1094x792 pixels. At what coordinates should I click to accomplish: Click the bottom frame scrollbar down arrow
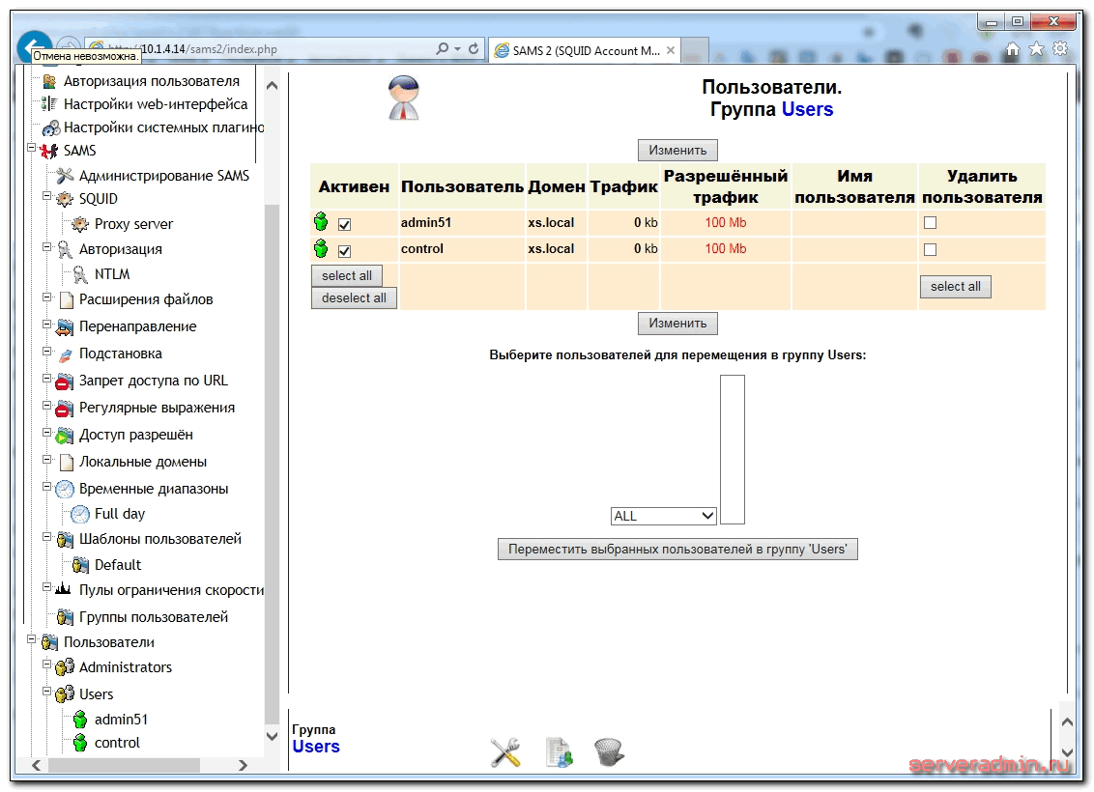[x=1067, y=752]
